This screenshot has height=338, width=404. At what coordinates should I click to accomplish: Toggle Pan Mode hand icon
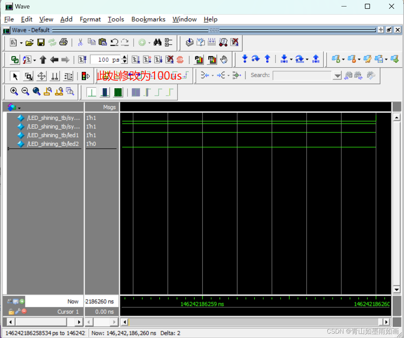tap(223, 60)
